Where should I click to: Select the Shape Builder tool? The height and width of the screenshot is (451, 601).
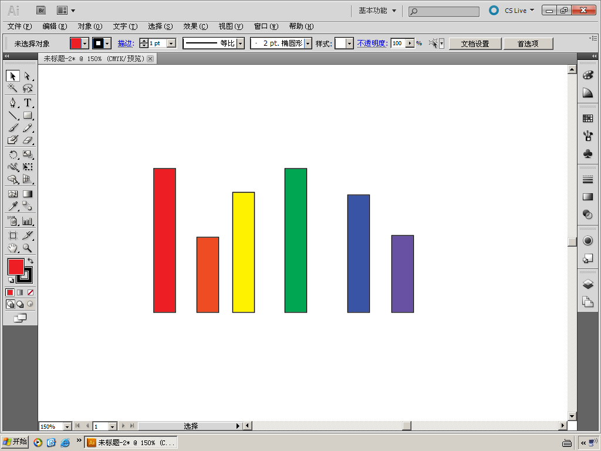[x=13, y=179]
